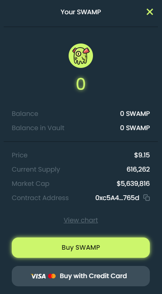162x294 pixels.
Task: Click the Market Cap label
Action: [30, 183]
